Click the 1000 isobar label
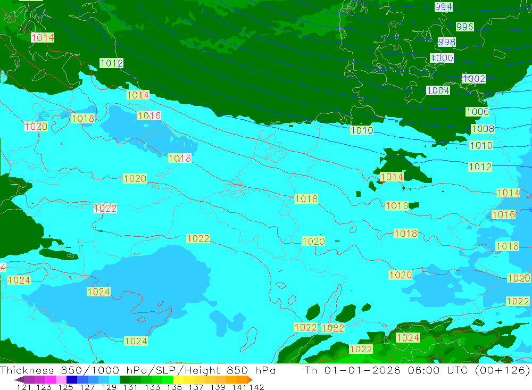Image resolution: width=532 pixels, height=390 pixels. 442,58
